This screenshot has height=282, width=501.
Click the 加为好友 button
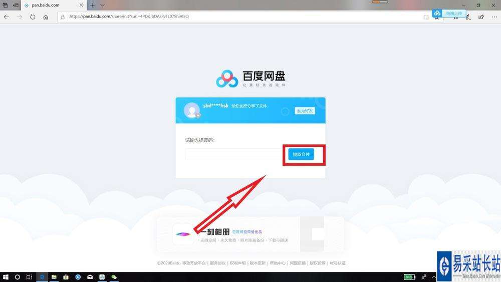coord(305,111)
